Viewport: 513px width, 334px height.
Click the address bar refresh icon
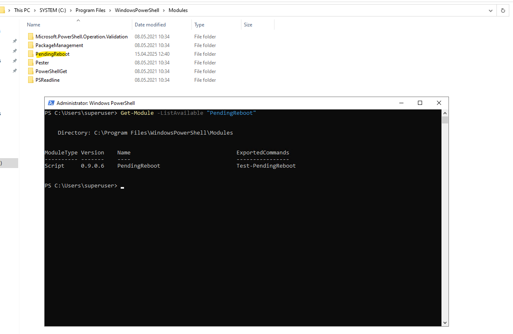coord(503,11)
